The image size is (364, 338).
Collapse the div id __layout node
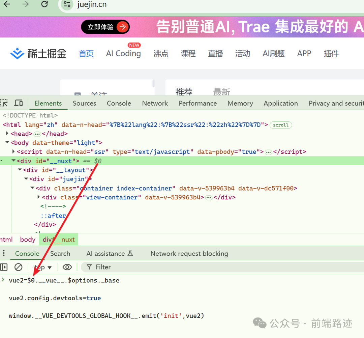click(x=20, y=170)
